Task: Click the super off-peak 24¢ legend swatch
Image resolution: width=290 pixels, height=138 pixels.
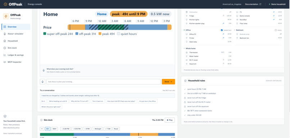Action: point(45,34)
